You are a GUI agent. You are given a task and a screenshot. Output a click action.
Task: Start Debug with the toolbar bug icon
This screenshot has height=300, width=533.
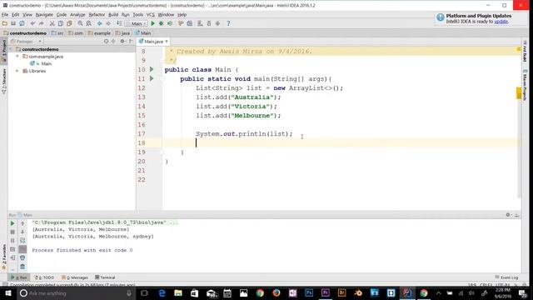point(161,23)
